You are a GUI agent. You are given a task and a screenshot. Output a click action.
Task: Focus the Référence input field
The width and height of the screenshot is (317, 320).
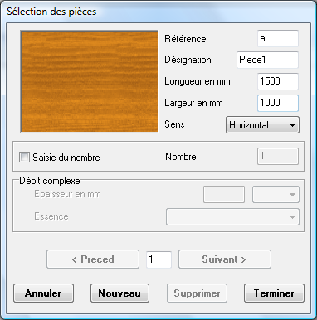point(278,39)
